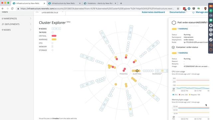This screenshot has width=213, height=120.
Task: Click the RUNNING label in the chart
Action: pos(157,74)
